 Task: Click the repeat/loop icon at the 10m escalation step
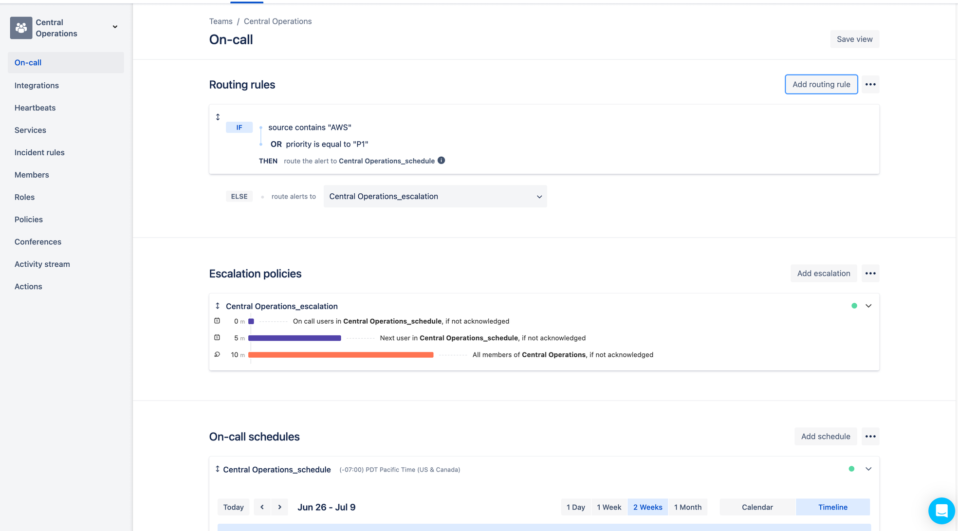(x=217, y=354)
